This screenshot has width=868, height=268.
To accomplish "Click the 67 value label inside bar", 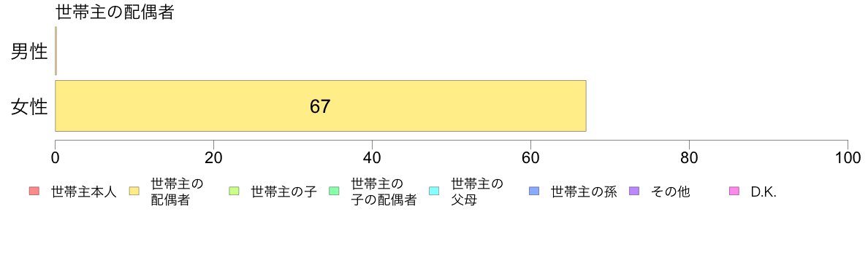I will point(320,106).
